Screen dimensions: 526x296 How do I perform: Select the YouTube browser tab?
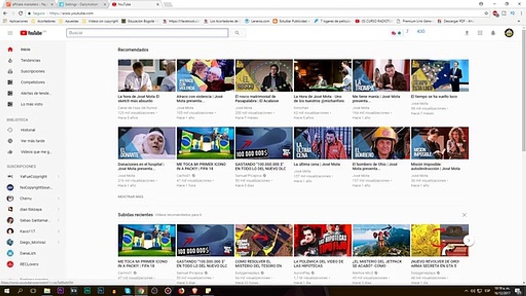[x=135, y=4]
